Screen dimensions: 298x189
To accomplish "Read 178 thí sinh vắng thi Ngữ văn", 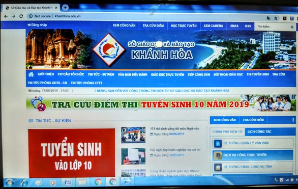I will 174,129.
